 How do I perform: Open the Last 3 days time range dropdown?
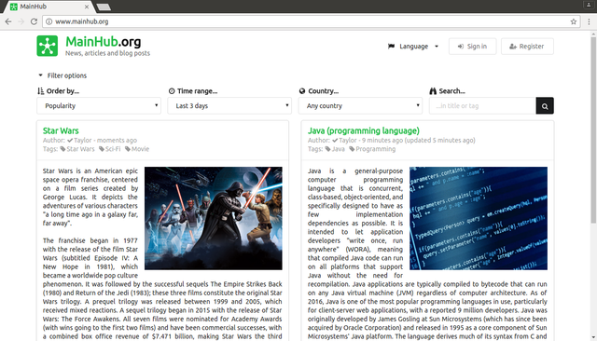tap(229, 106)
